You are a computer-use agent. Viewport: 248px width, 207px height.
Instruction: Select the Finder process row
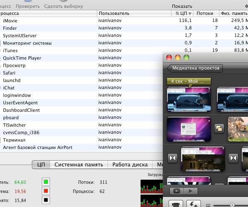tap(124, 28)
